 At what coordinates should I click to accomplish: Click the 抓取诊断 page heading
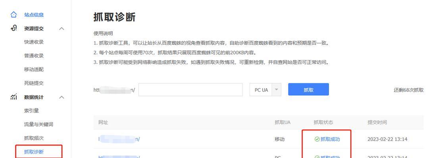pyautogui.click(x=114, y=17)
